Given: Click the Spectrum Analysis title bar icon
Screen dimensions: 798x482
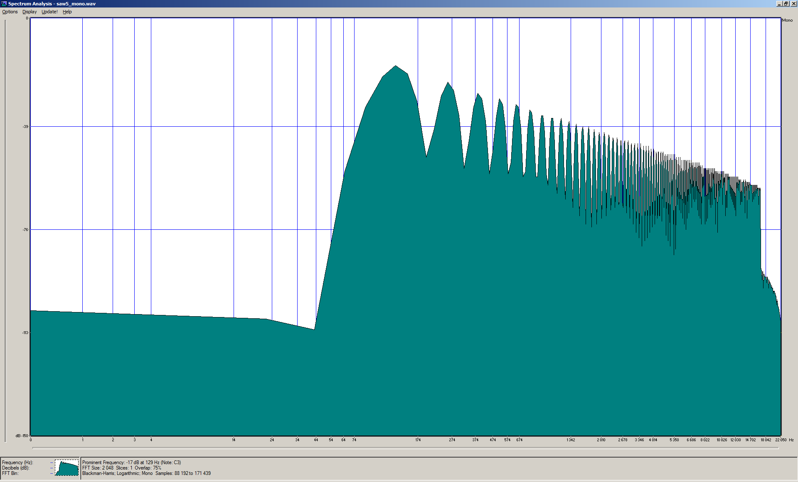Looking at the screenshot, I should point(4,3).
